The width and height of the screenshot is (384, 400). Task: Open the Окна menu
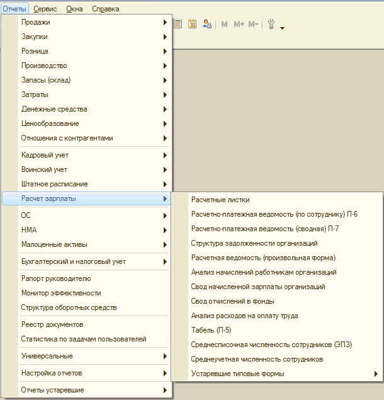point(74,9)
